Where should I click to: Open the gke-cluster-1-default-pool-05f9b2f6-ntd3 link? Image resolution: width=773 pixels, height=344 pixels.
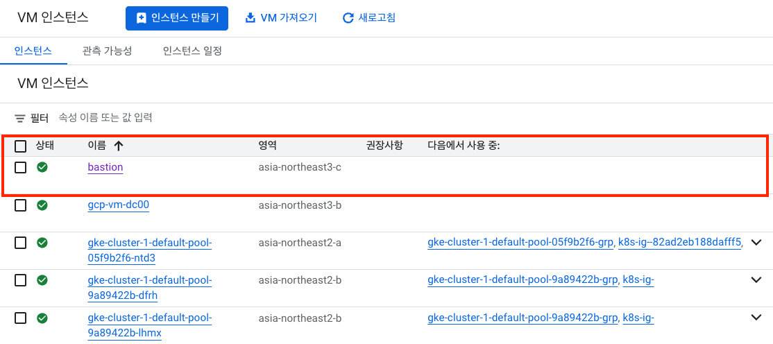(x=150, y=250)
